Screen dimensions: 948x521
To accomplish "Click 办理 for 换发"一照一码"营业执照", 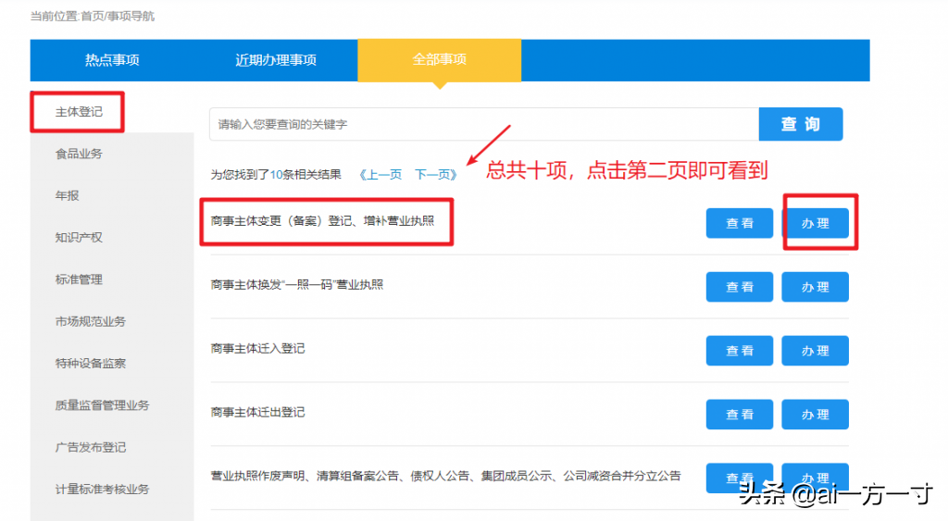I will click(x=815, y=287).
